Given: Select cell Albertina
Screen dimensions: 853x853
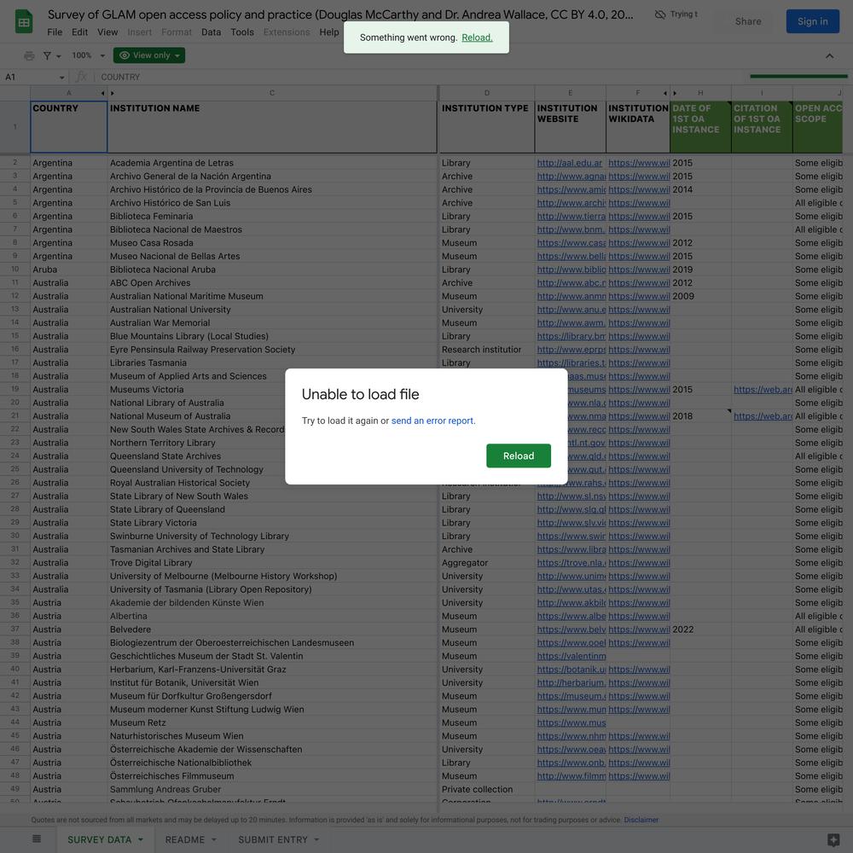Looking at the screenshot, I should pyautogui.click(x=273, y=616).
